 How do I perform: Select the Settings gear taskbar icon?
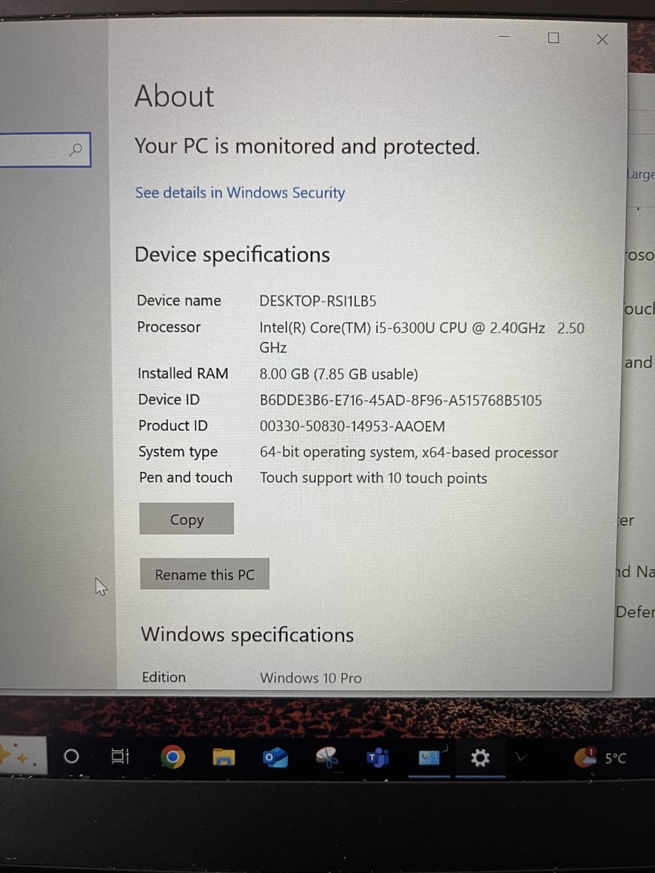pyautogui.click(x=480, y=757)
